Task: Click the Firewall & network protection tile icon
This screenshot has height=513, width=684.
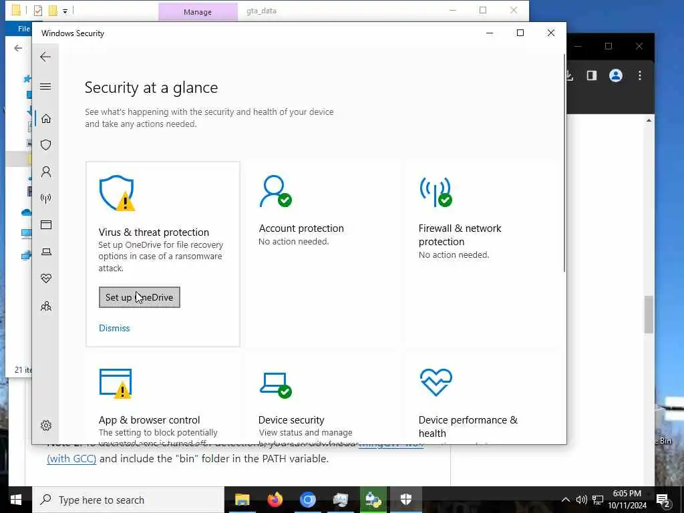Action: tap(436, 191)
